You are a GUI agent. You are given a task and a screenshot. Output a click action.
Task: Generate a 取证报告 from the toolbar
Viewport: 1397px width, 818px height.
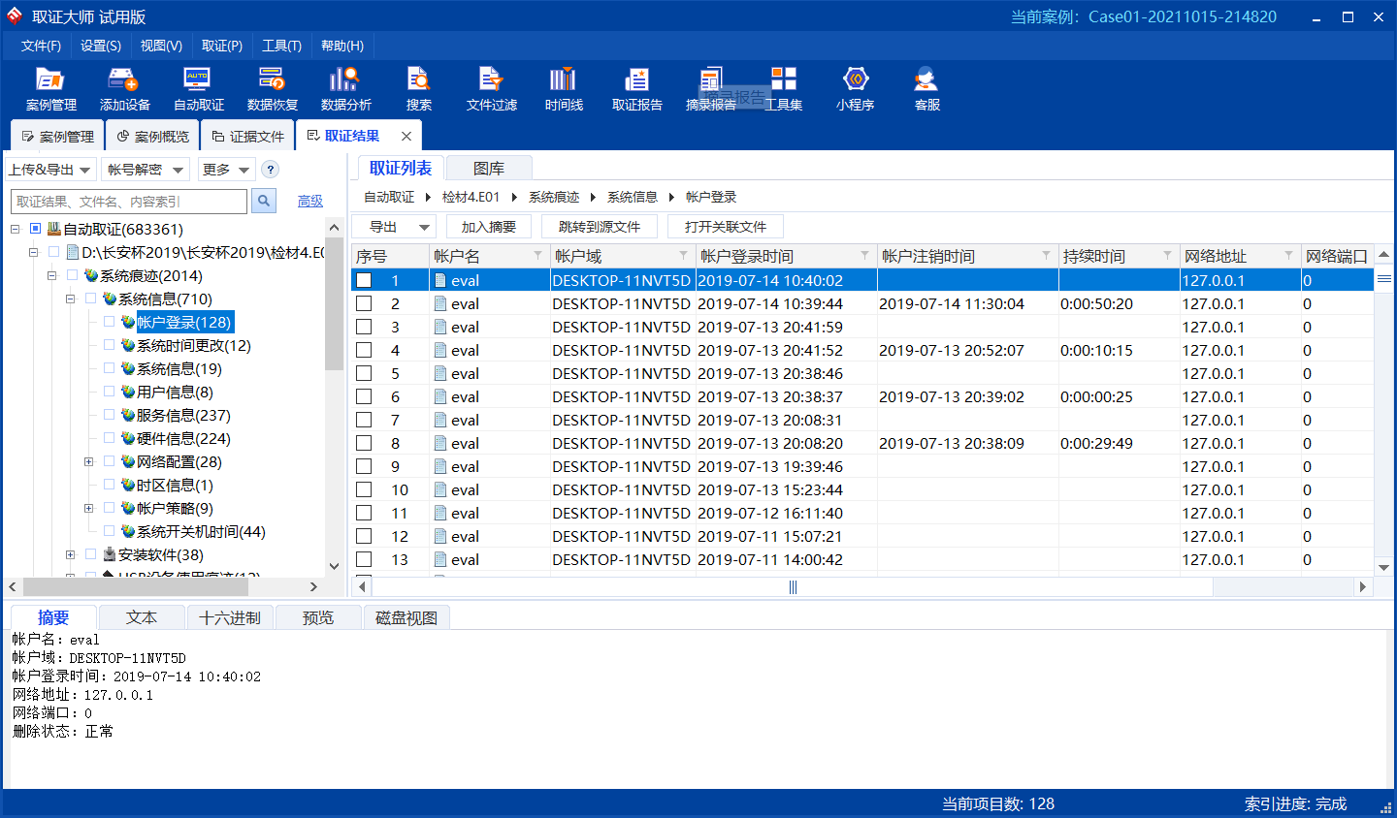pos(636,89)
